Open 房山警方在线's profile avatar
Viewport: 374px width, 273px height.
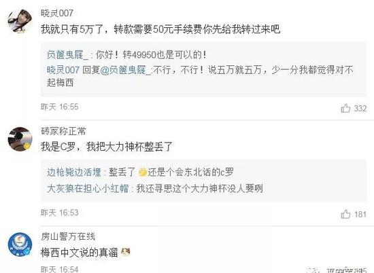[20, 244]
